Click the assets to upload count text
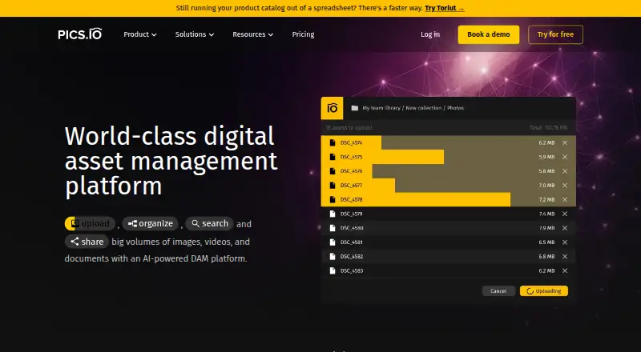The width and height of the screenshot is (641, 352). [x=349, y=128]
